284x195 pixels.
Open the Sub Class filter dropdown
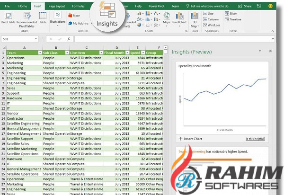tap(67, 53)
